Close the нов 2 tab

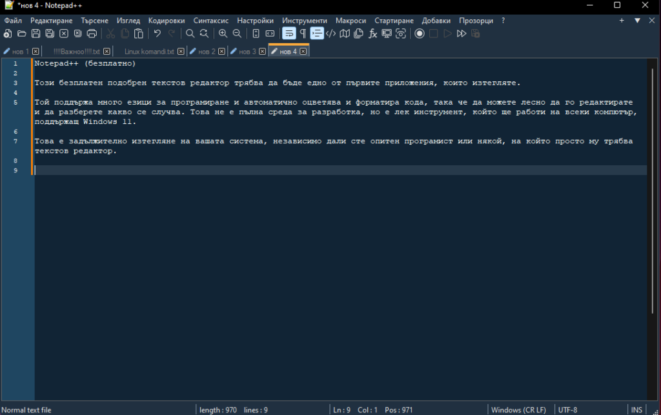pyautogui.click(x=222, y=52)
